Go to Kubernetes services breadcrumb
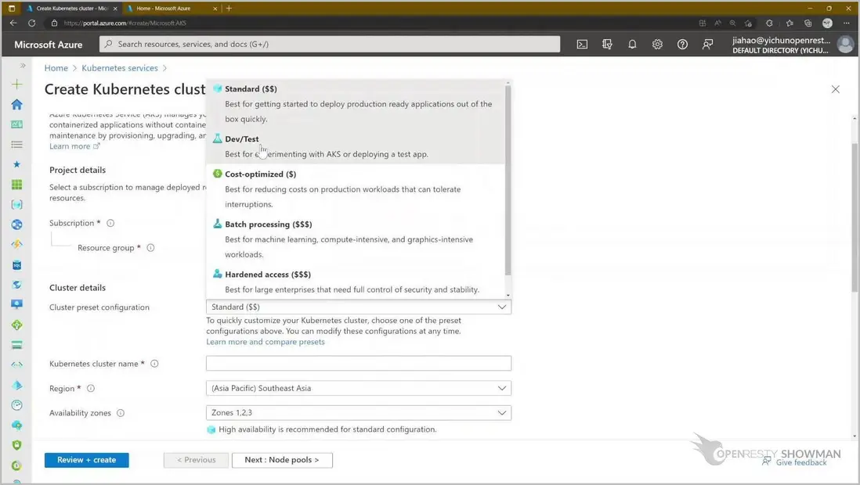This screenshot has width=860, height=485. coord(120,68)
